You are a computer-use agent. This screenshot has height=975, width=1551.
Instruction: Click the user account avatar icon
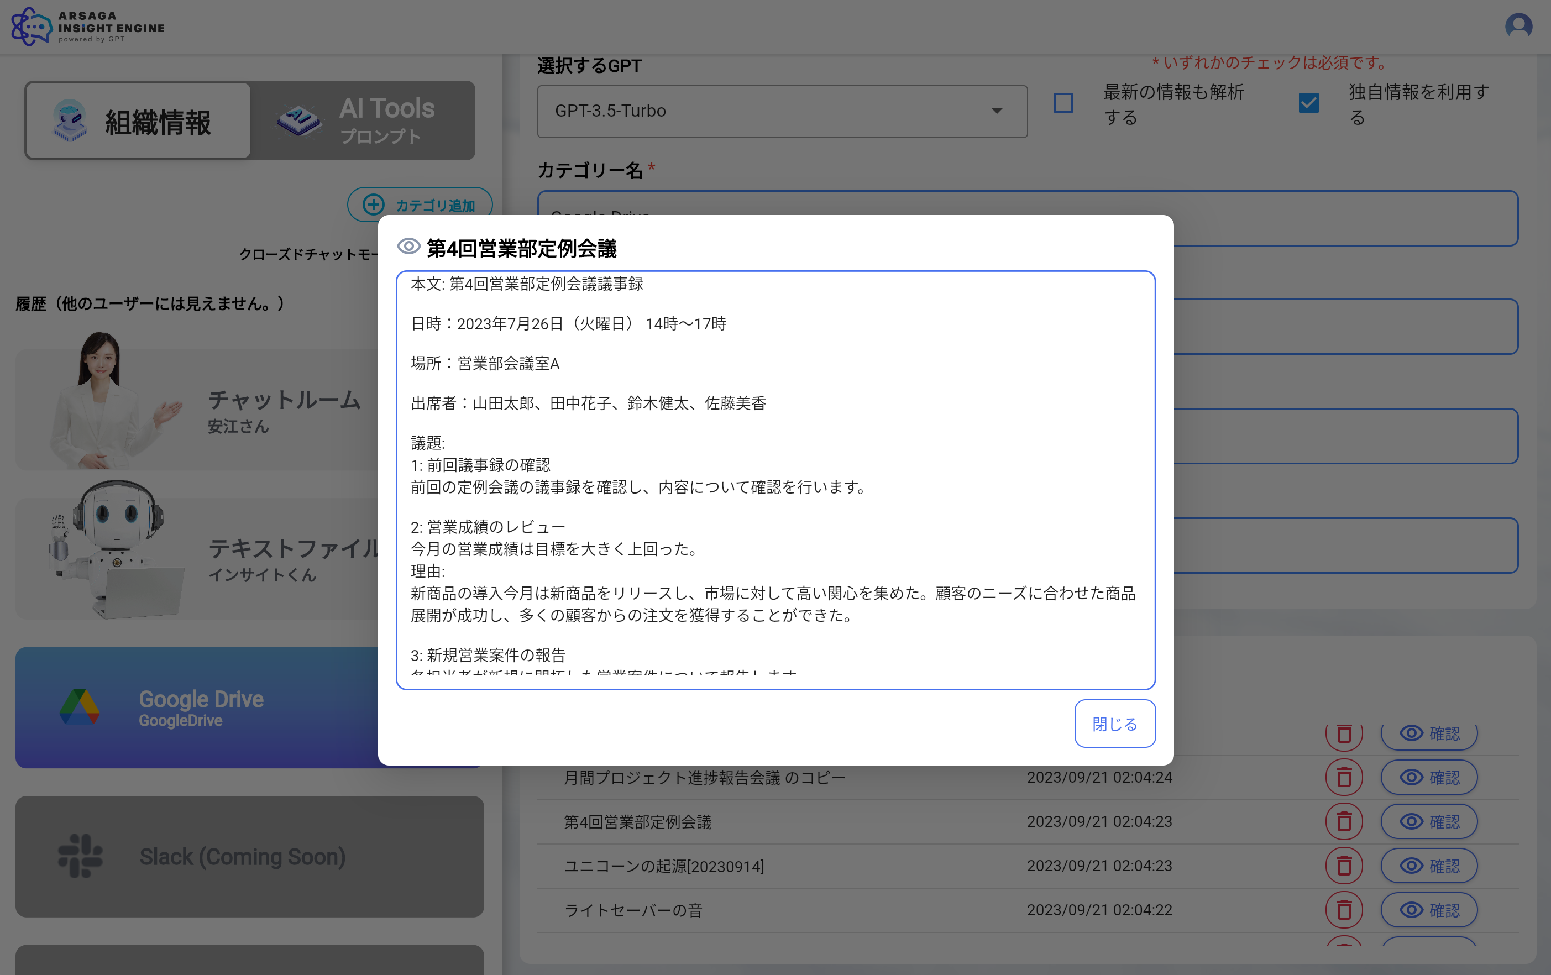coord(1518,27)
